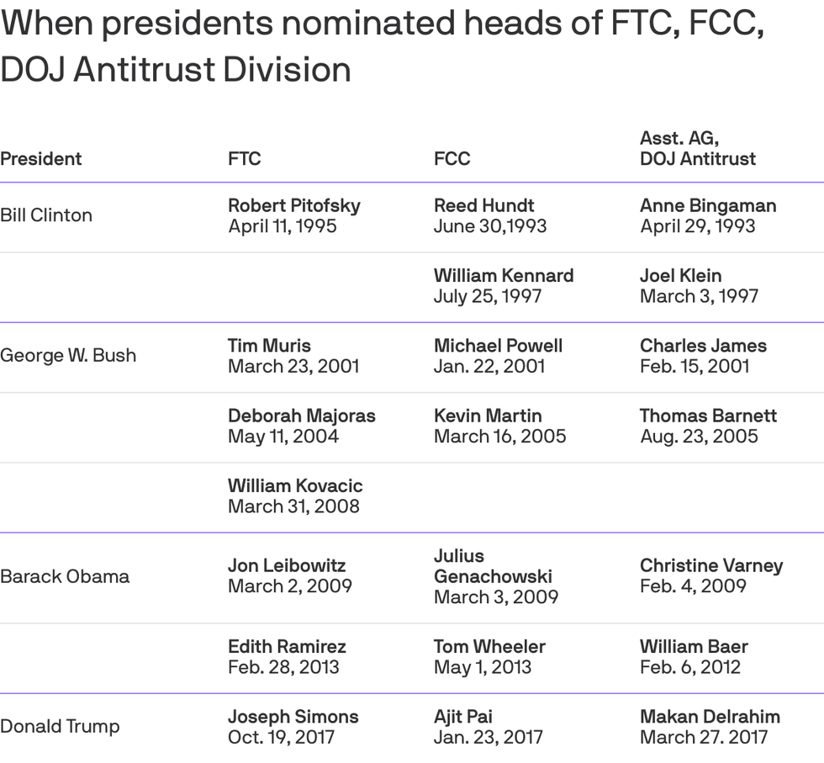Screen dimensions: 824x763
Task: Click the President column header
Action: point(41,159)
